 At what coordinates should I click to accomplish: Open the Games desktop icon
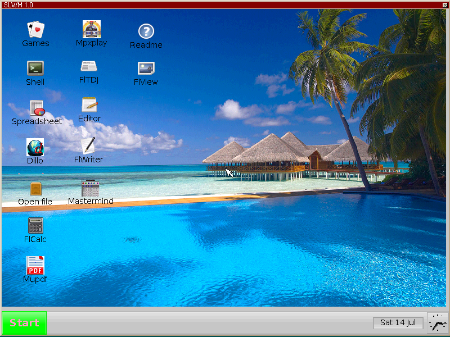coord(35,30)
